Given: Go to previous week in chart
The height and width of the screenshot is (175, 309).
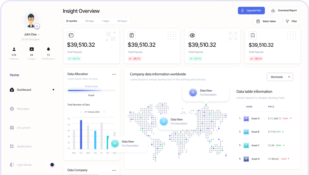Looking at the screenshot, I should 81,112.
